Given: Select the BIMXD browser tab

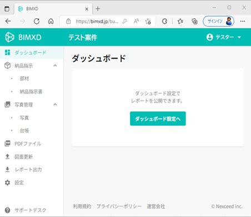Looking at the screenshot, I should click(x=53, y=9).
